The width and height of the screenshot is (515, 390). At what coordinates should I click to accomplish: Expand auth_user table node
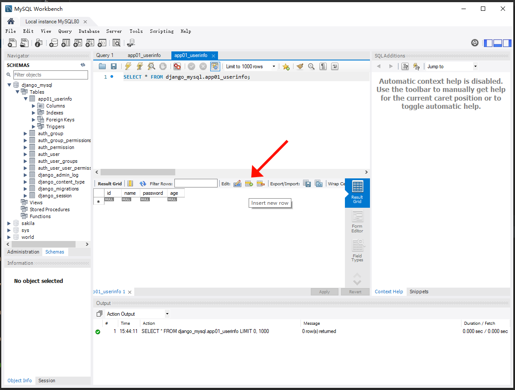25,154
